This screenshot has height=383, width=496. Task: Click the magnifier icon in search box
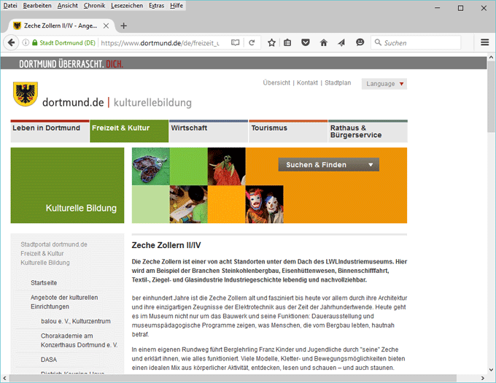click(x=378, y=42)
